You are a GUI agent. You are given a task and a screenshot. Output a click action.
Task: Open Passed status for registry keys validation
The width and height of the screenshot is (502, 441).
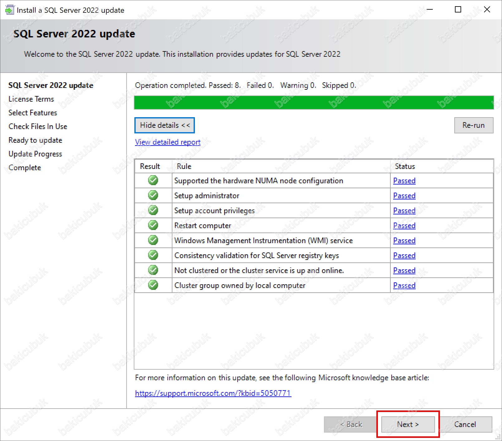(x=404, y=256)
